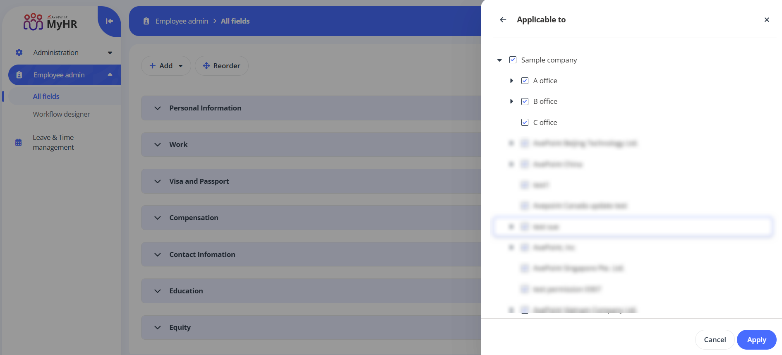This screenshot has height=355, width=782.
Task: Collapse the Sample company tree node
Action: click(499, 60)
